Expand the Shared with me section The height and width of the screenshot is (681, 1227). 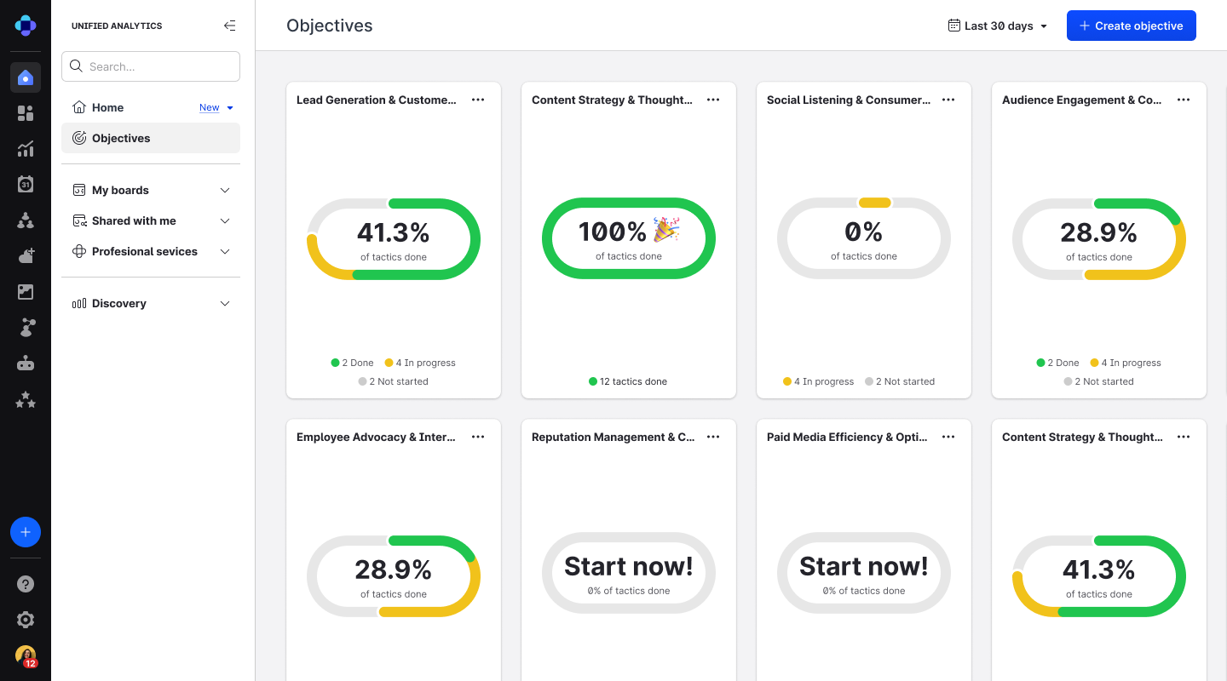pyautogui.click(x=225, y=220)
